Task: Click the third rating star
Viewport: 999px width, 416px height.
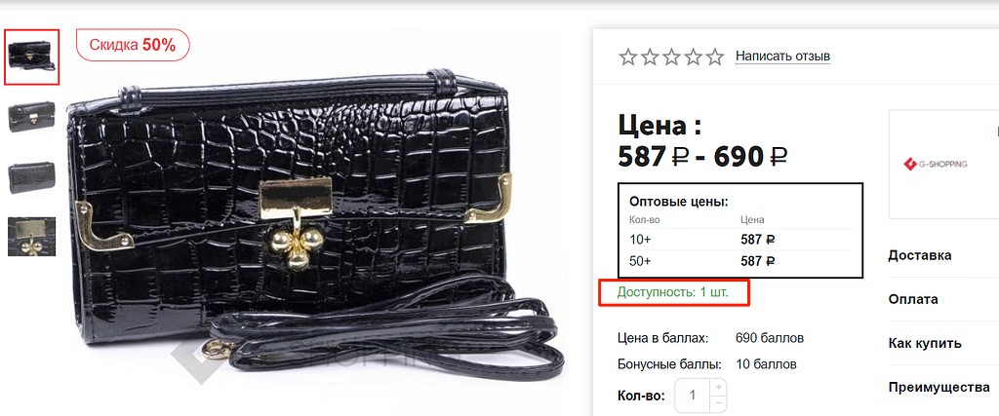Action: pos(671,57)
